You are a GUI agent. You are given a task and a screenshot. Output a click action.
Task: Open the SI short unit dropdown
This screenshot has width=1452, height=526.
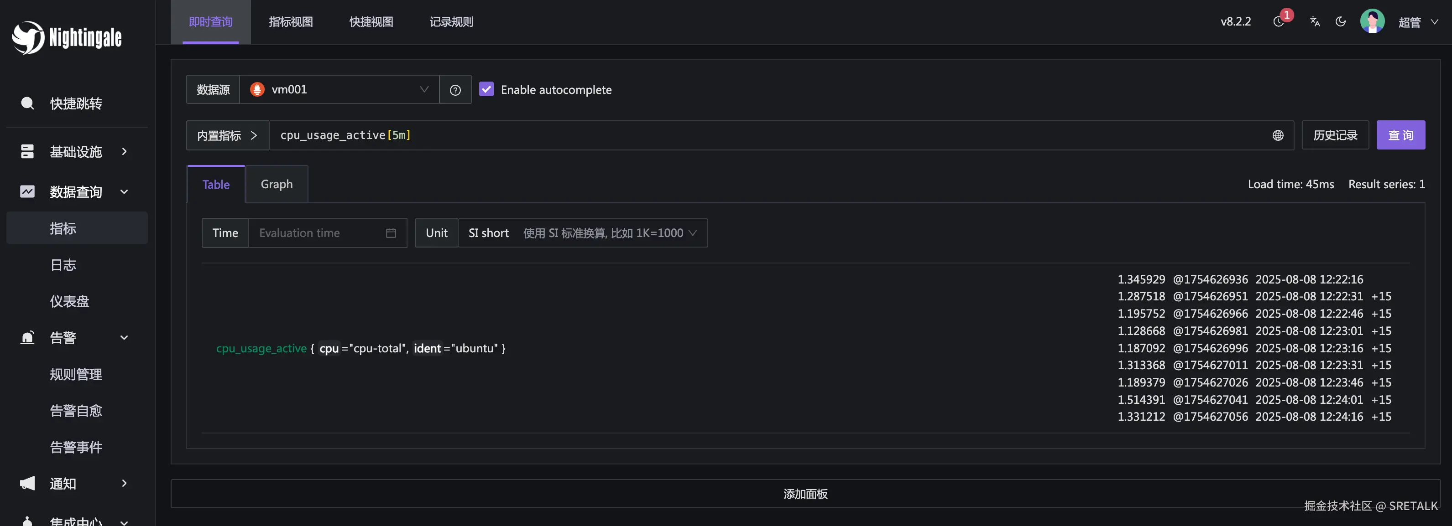[x=582, y=232]
